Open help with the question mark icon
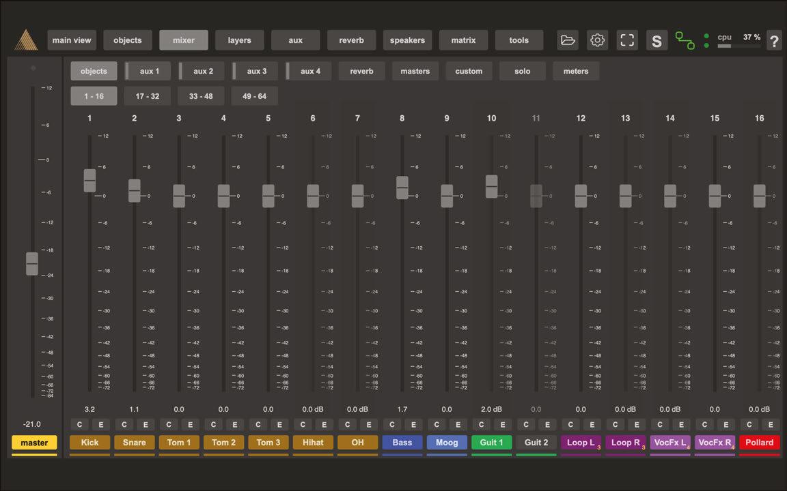The width and height of the screenshot is (787, 491). click(774, 41)
